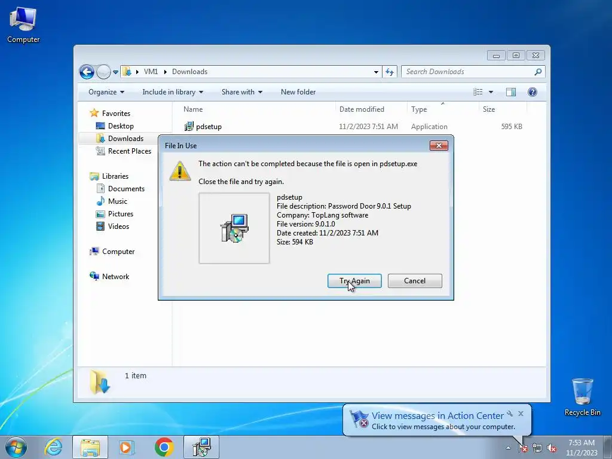This screenshot has height=459, width=612.
Task: Open the Organize menu
Action: (x=106, y=92)
